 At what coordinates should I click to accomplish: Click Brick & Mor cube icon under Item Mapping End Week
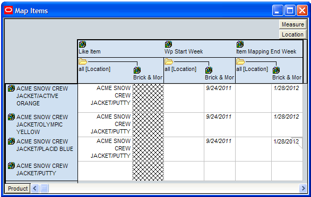click(276, 70)
